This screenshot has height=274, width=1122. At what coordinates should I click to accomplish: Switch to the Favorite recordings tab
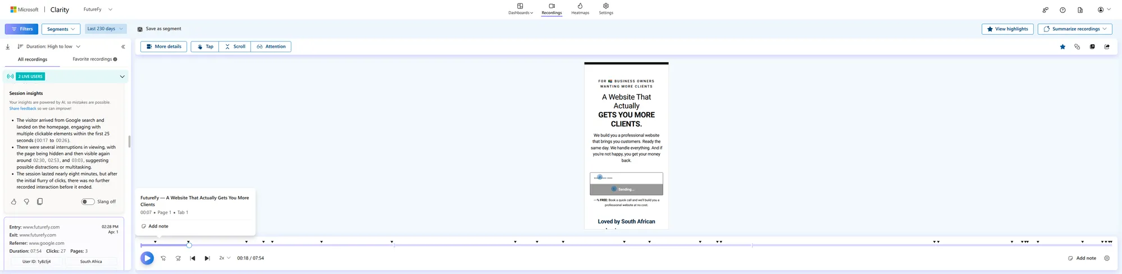(94, 59)
